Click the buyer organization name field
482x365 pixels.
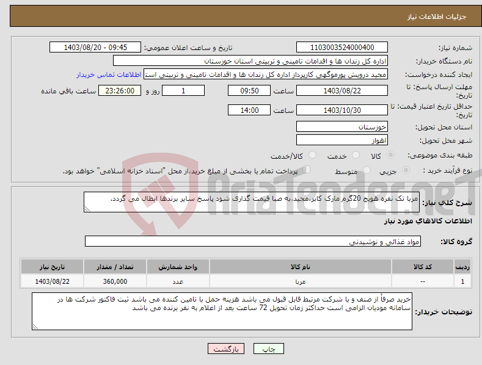pos(250,61)
